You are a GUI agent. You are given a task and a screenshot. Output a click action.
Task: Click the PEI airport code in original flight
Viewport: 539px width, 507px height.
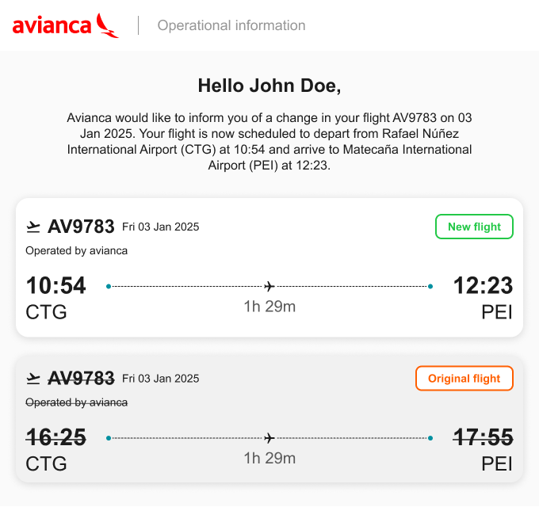point(497,463)
